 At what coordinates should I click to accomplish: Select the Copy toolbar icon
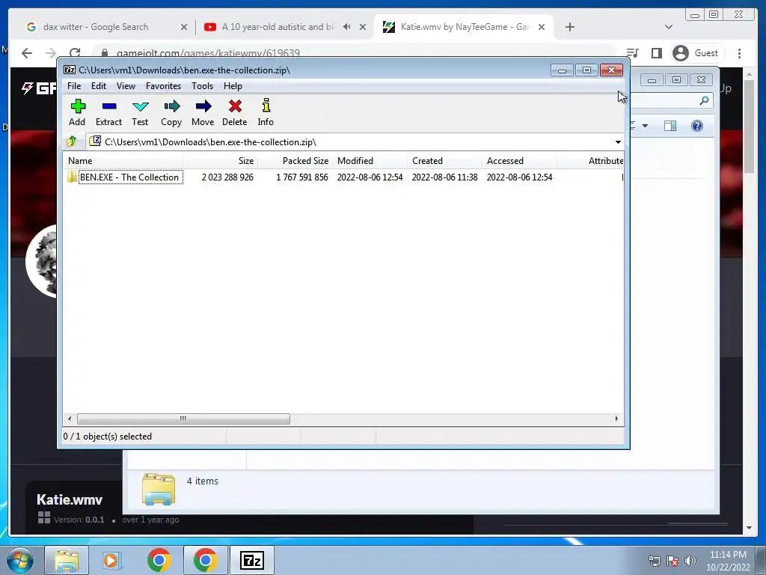[171, 112]
